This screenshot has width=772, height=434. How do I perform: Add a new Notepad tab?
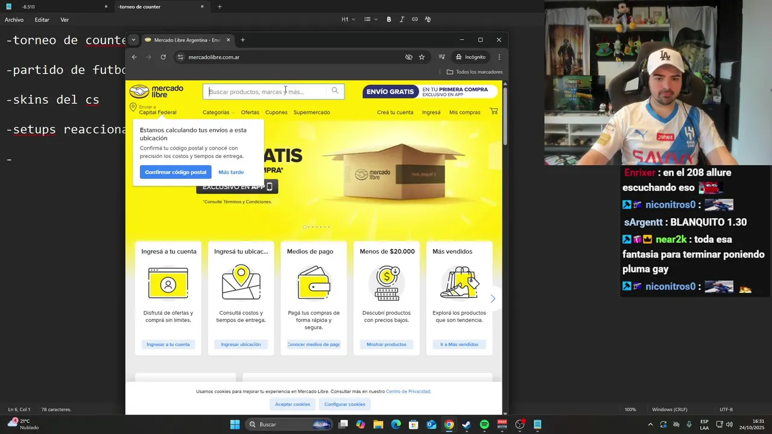[220, 7]
